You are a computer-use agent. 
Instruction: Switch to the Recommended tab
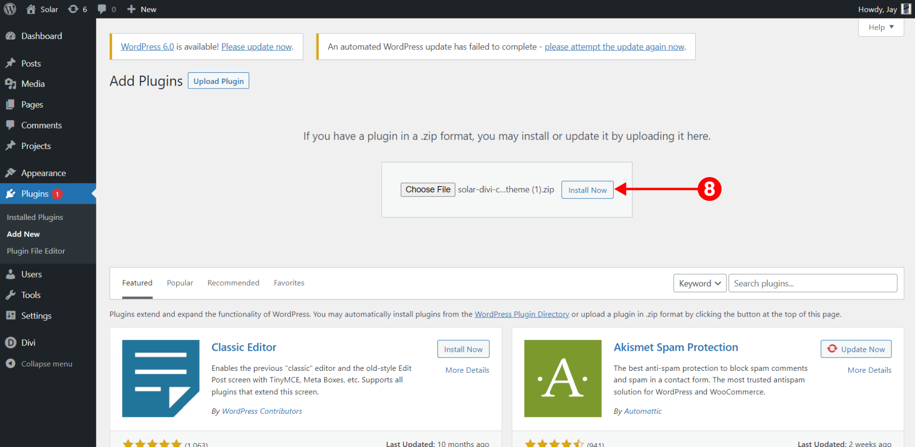coord(234,283)
